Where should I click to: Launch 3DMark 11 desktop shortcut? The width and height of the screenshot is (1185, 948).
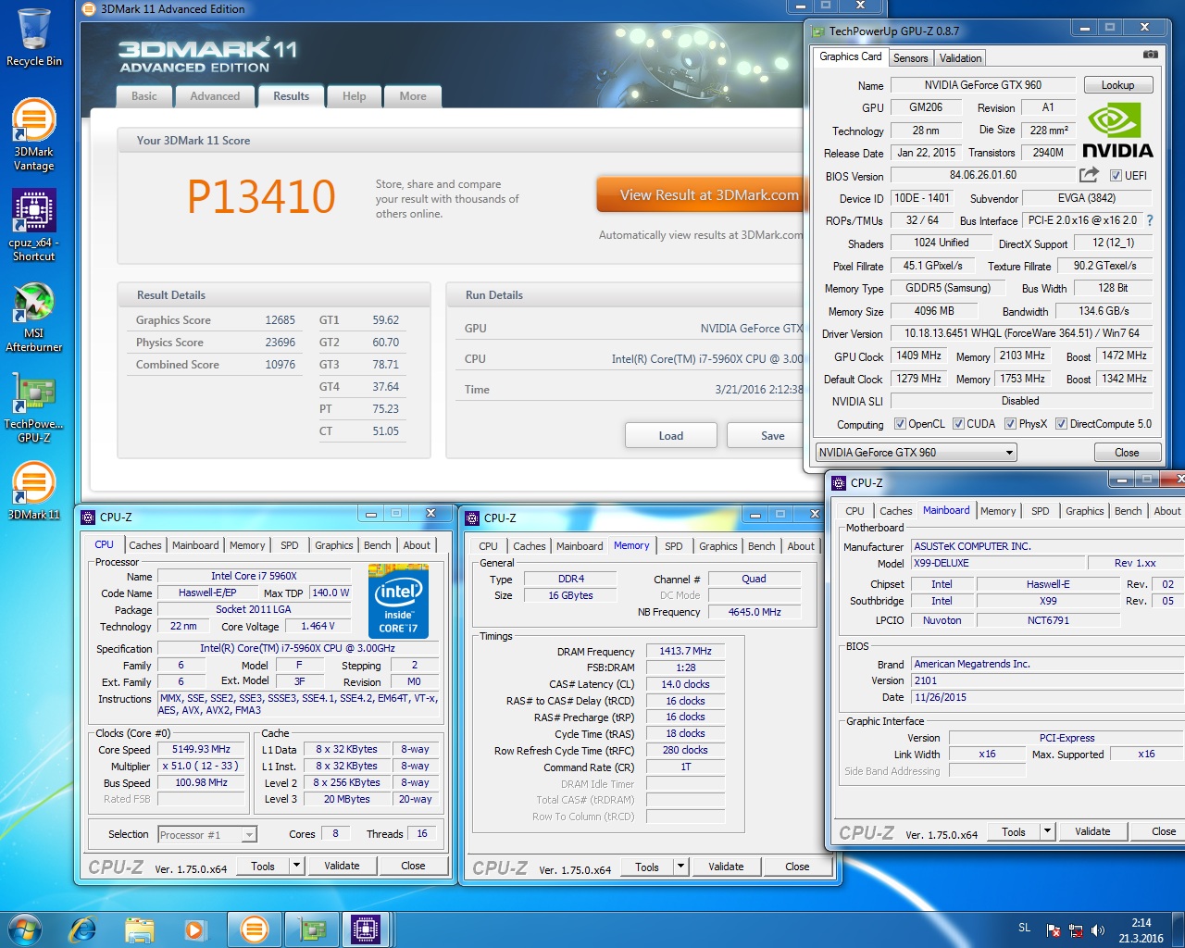pos(33,491)
